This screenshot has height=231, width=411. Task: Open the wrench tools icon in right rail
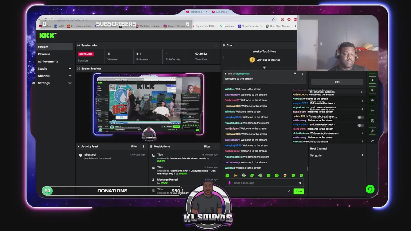click(372, 131)
